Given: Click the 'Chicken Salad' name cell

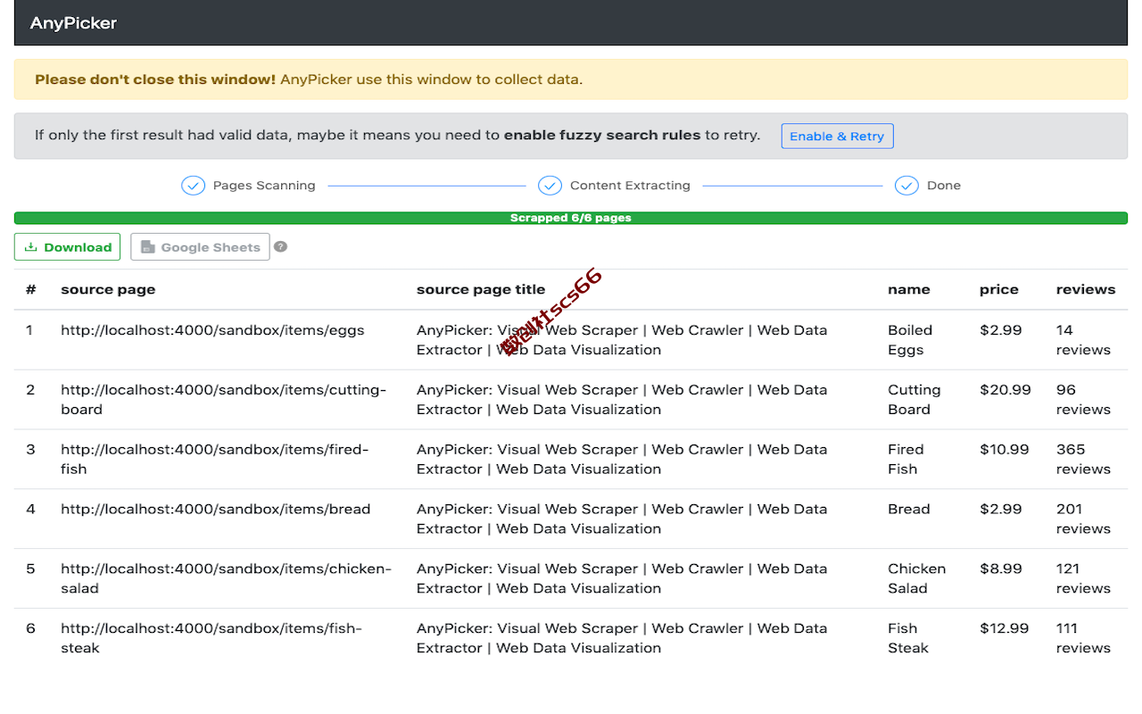Looking at the screenshot, I should click(916, 578).
